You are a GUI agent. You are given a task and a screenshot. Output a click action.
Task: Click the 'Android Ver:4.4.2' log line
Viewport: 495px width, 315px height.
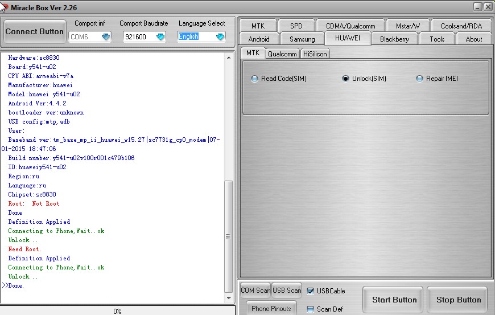(x=37, y=103)
